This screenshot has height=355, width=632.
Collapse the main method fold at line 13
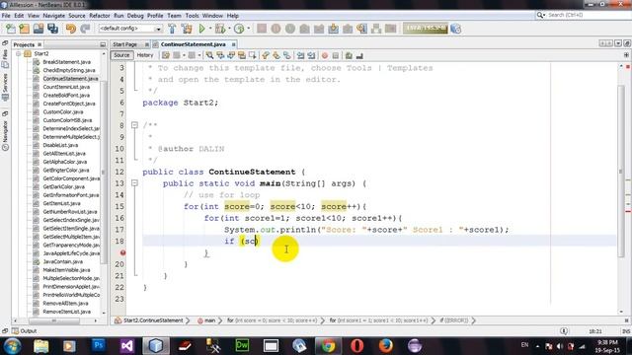pyautogui.click(x=134, y=183)
